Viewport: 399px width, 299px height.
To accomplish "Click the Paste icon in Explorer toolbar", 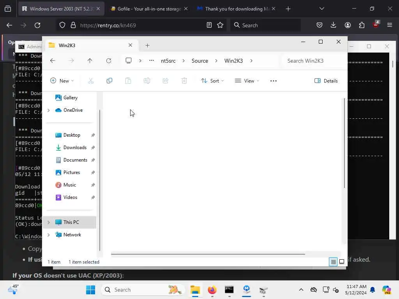I will (x=128, y=81).
